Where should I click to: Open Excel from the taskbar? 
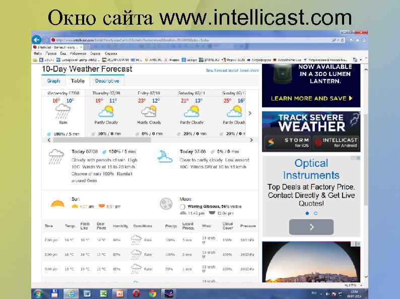click(104, 294)
